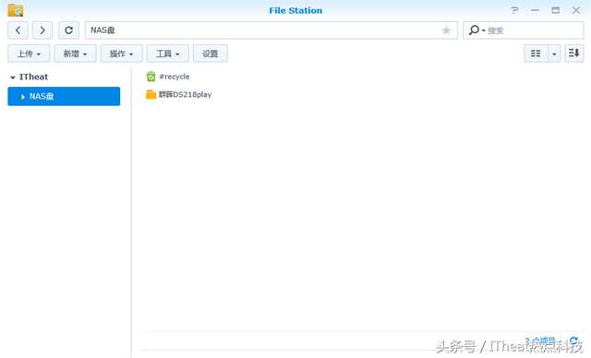
Task: Open search options via magnifier icon
Action: click(476, 30)
